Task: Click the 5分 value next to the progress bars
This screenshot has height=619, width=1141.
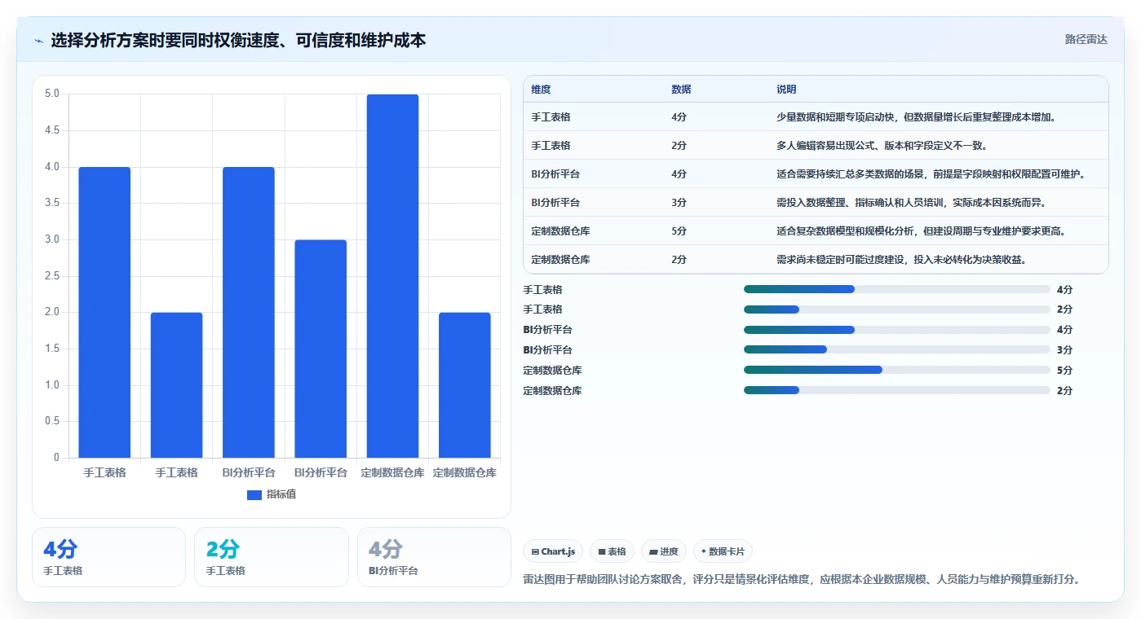Action: pos(1064,371)
